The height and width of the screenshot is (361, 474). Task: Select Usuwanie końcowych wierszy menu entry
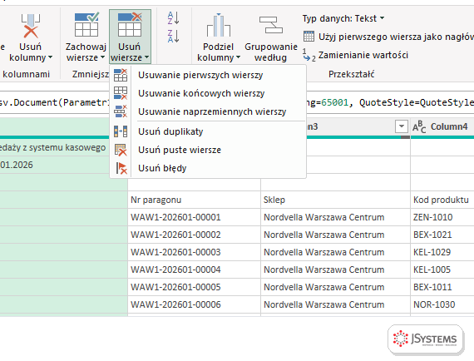click(208, 93)
